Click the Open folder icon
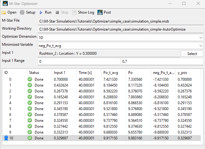 pos(4,12)
